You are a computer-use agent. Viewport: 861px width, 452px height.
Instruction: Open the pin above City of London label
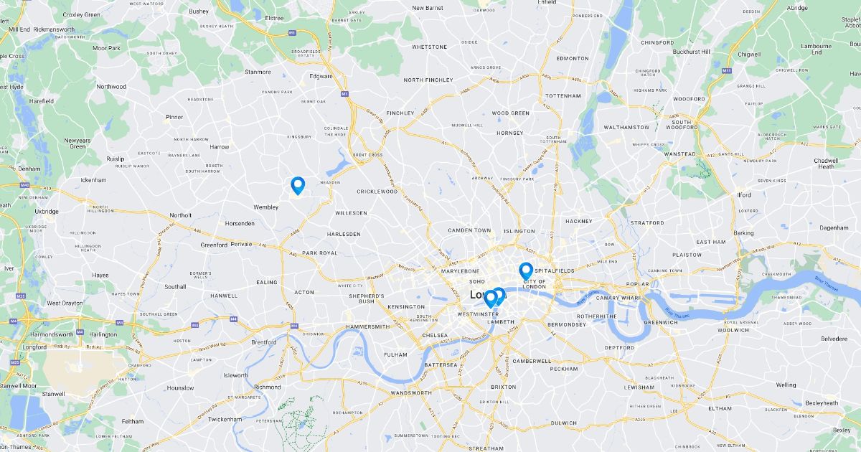click(526, 271)
